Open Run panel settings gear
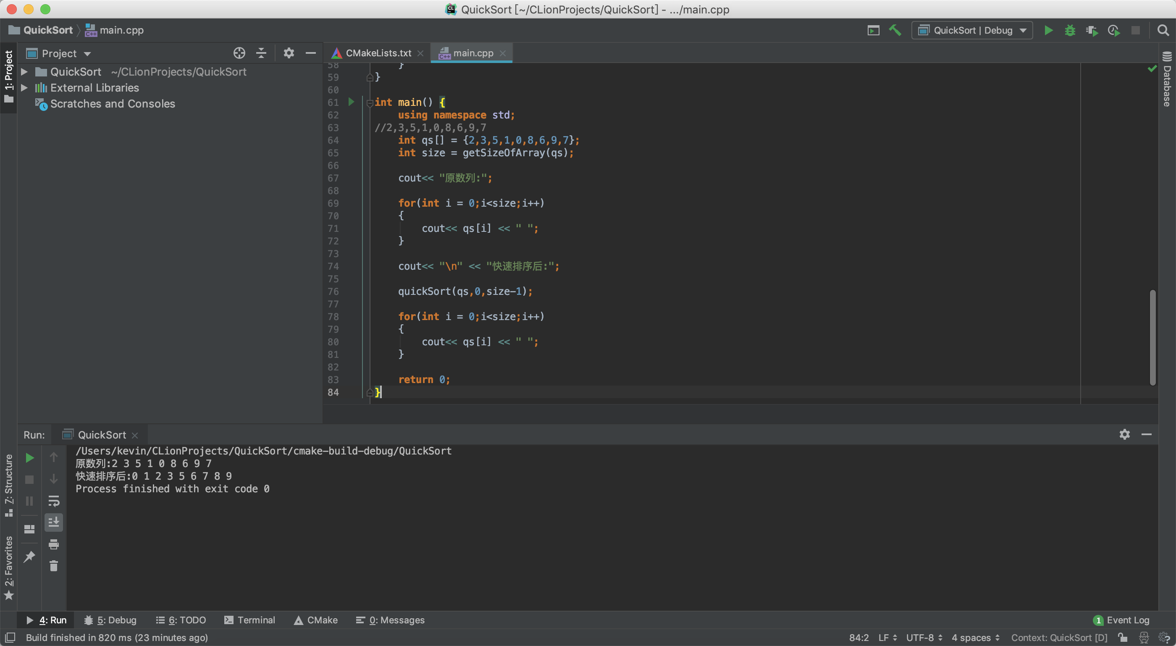1176x646 pixels. coord(1124,434)
